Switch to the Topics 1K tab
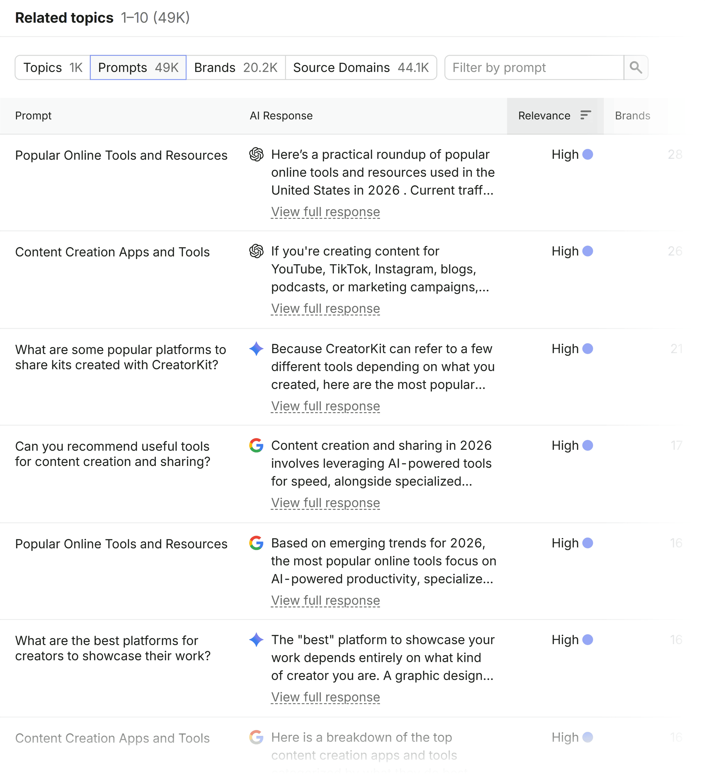 coord(53,67)
